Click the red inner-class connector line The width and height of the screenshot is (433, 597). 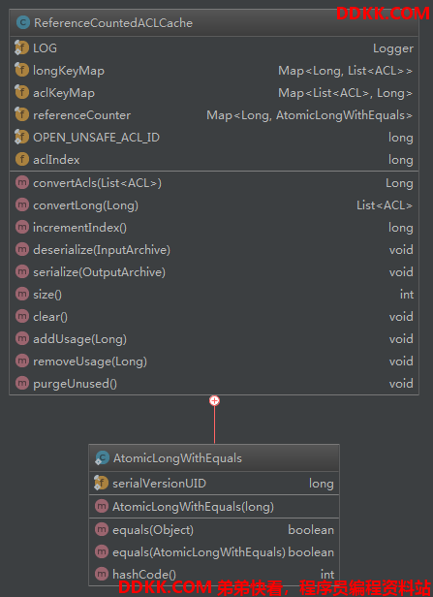point(215,424)
